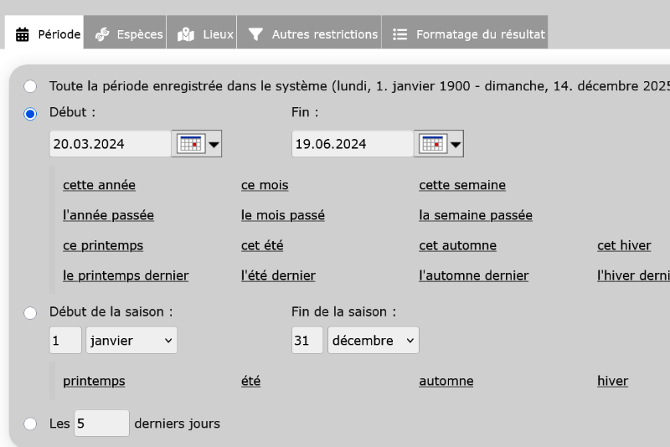
Task: Select the 'Début de la saison' radio button
Action: (x=30, y=313)
